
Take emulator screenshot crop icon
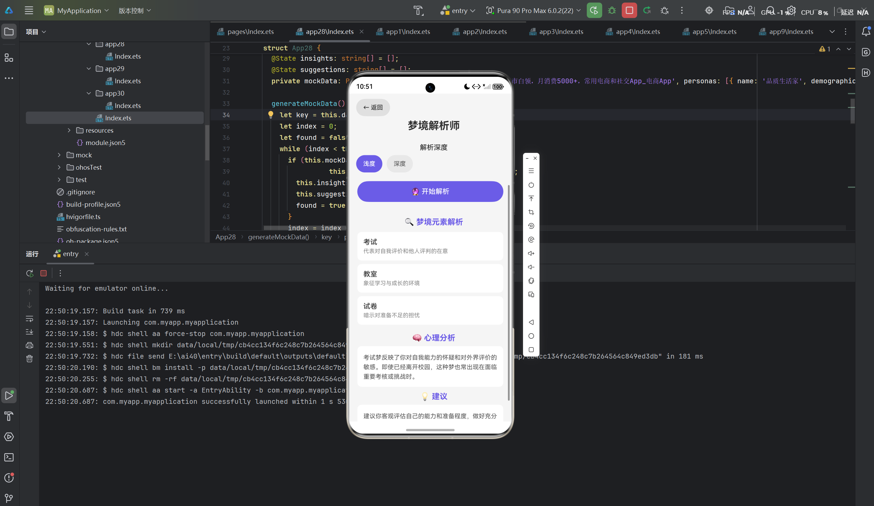[531, 212]
